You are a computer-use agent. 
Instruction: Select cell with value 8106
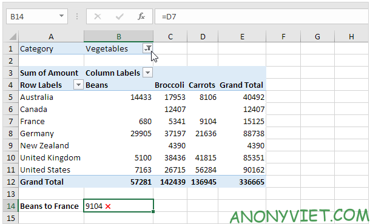pyautogui.click(x=203, y=97)
